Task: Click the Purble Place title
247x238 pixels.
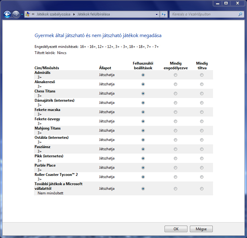Action: click(45, 165)
